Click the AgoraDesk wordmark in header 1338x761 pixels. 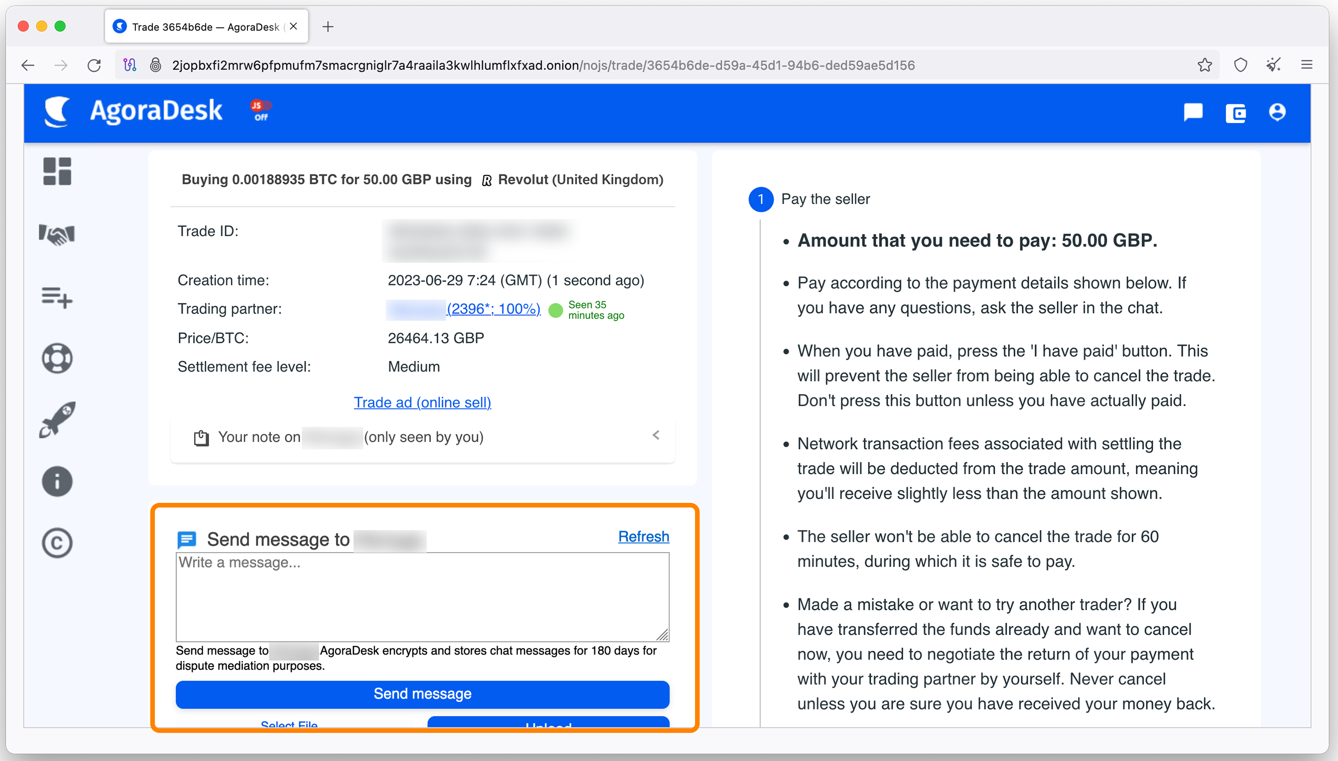[156, 111]
